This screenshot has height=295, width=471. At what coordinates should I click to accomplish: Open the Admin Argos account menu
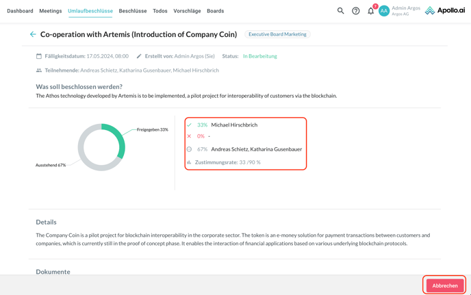(406, 11)
